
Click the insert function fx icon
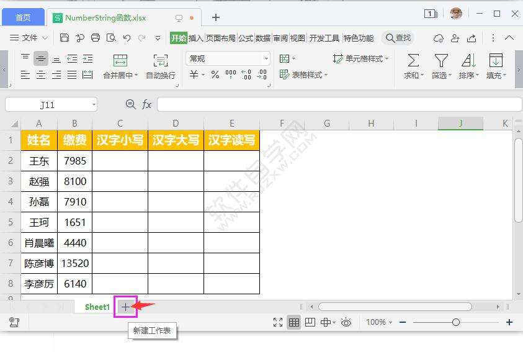[146, 105]
